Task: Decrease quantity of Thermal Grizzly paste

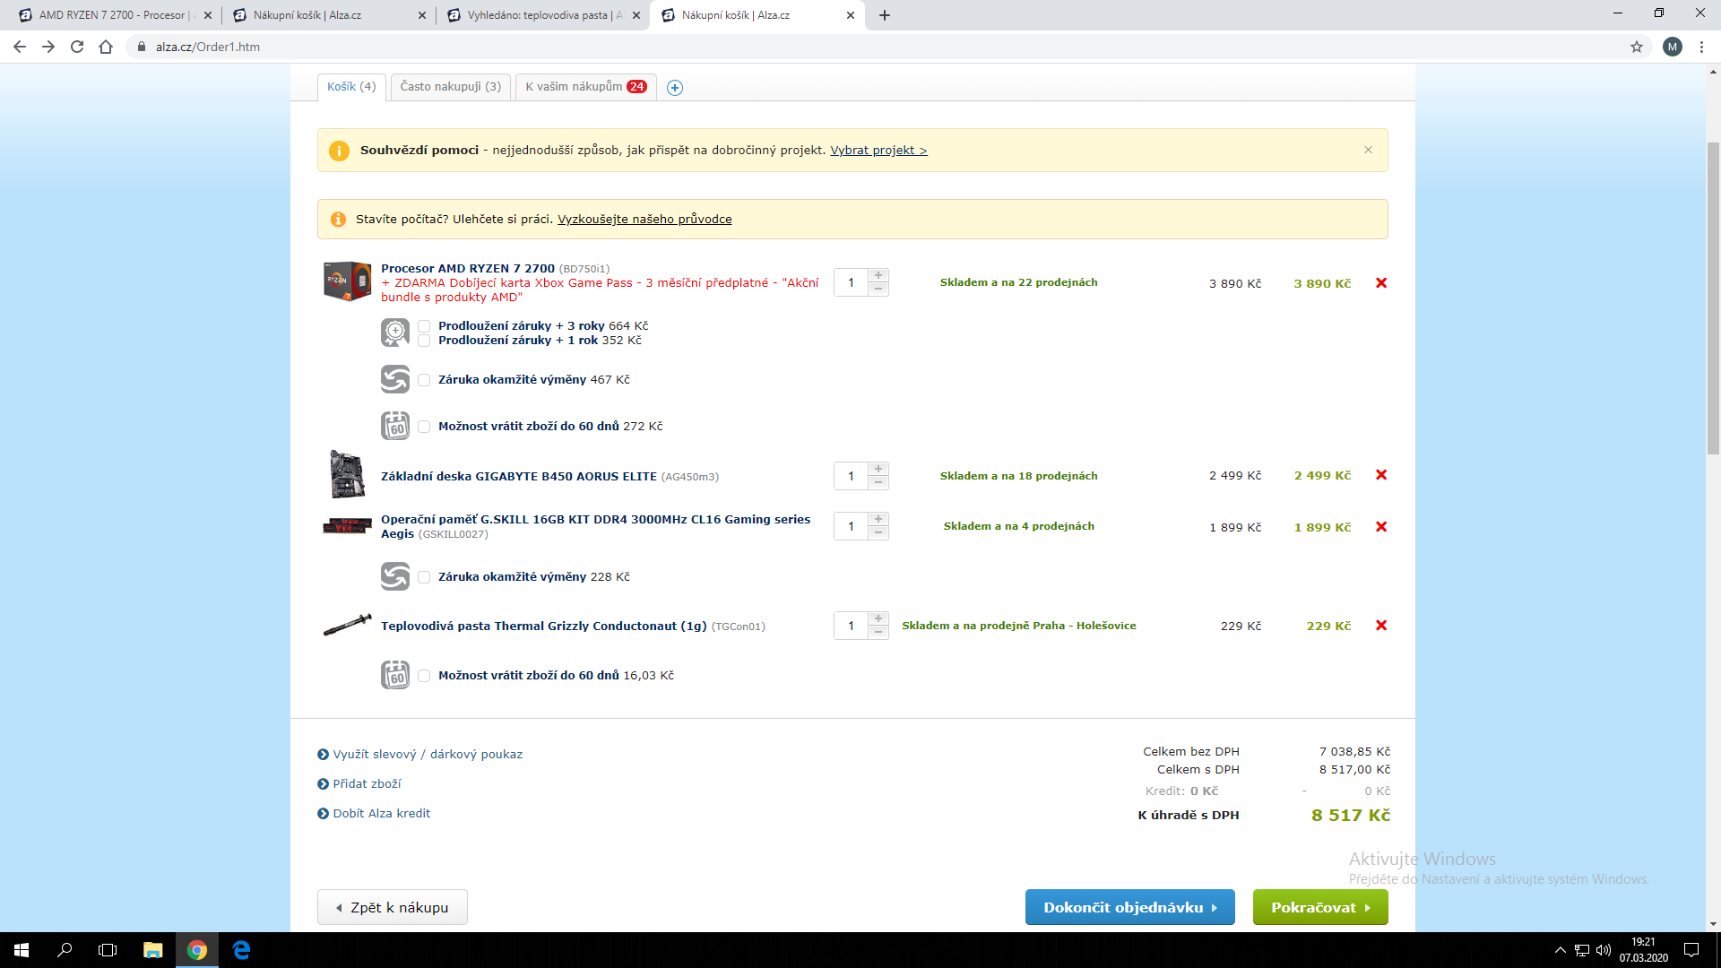Action: [x=878, y=632]
